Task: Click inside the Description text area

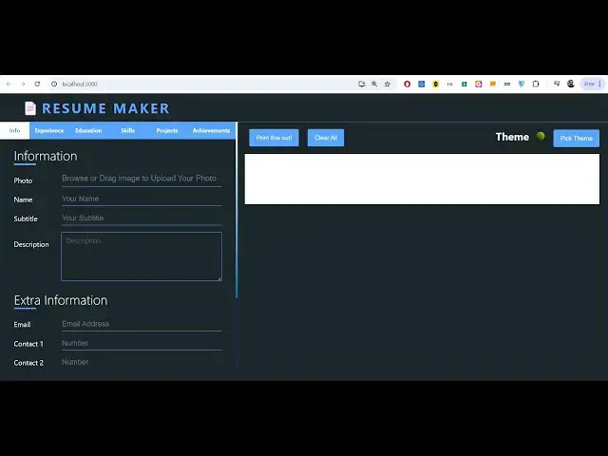Action: pyautogui.click(x=142, y=256)
